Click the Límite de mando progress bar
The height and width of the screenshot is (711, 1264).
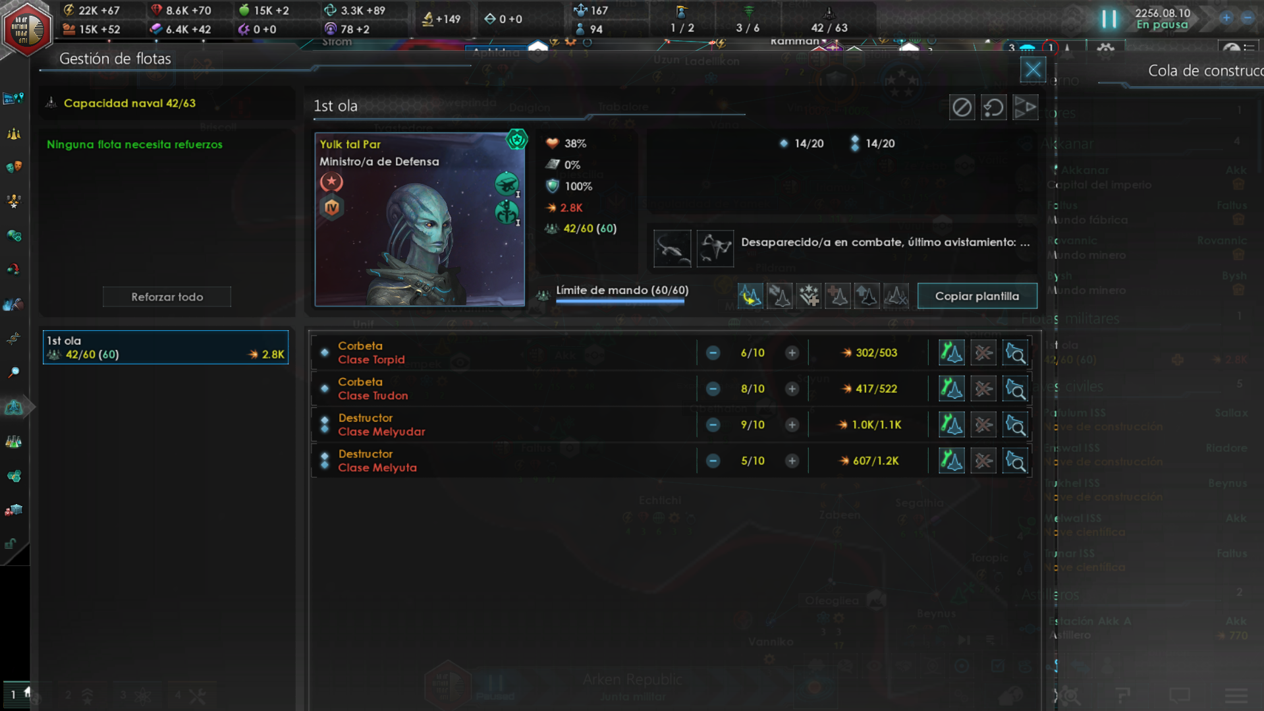point(620,300)
